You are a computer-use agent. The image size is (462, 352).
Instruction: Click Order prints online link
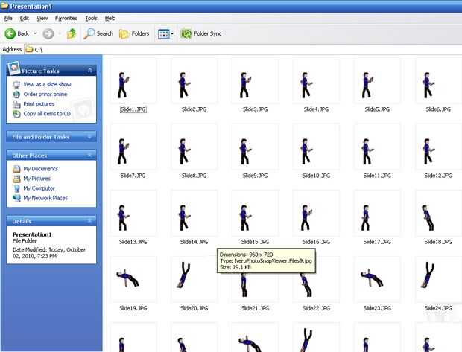click(45, 95)
